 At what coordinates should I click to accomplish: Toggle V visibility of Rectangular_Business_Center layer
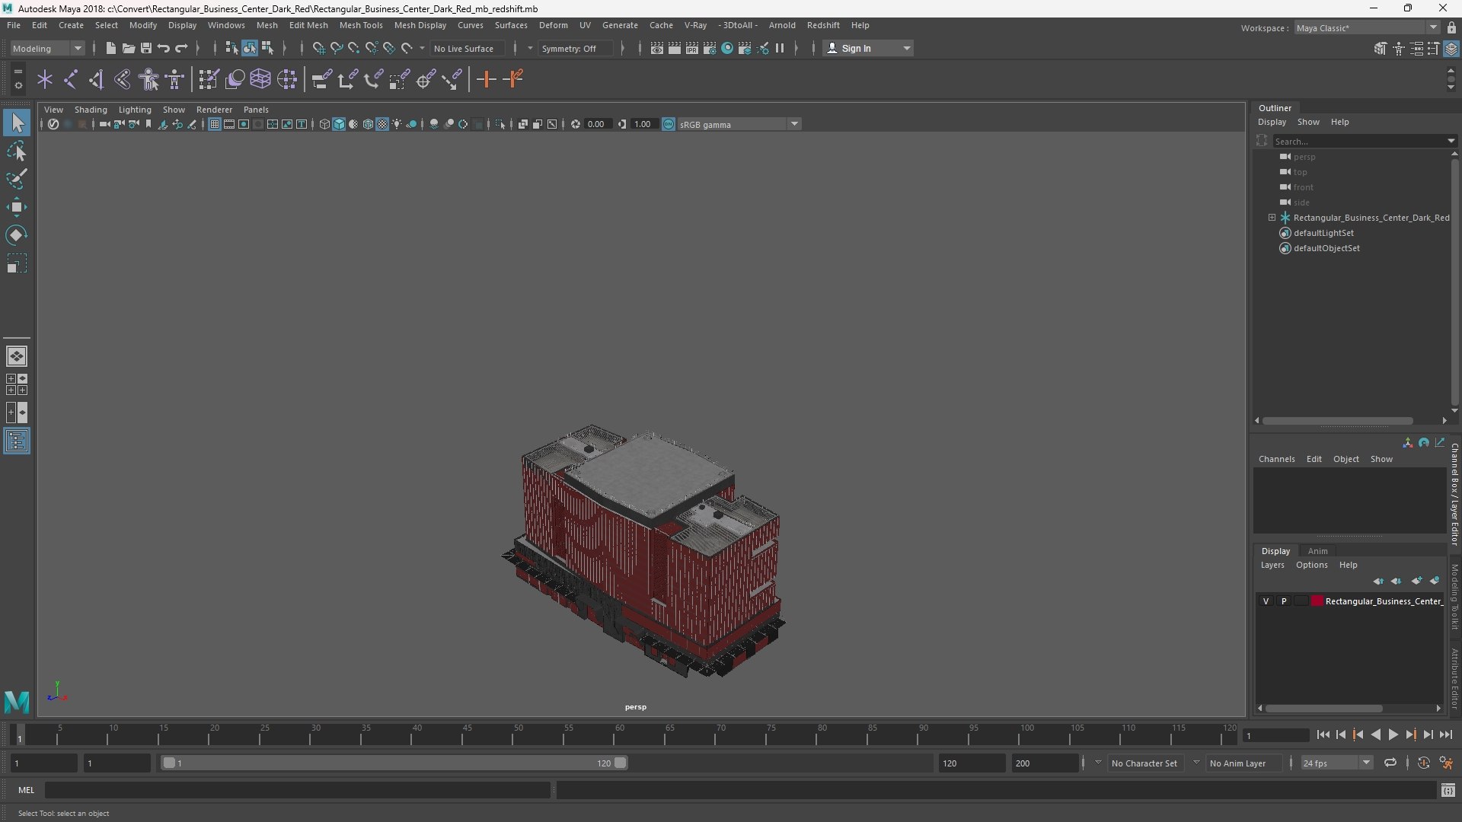(1266, 601)
